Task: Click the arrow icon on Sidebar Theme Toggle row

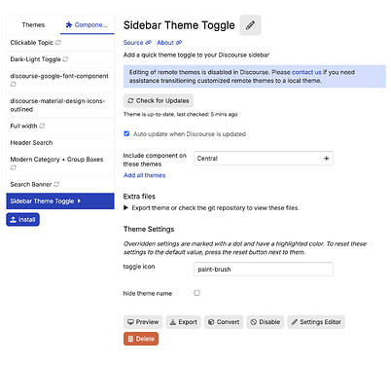Action: [x=79, y=201]
